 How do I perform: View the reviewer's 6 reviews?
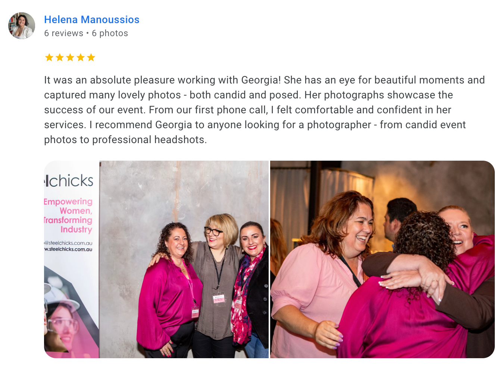(63, 33)
